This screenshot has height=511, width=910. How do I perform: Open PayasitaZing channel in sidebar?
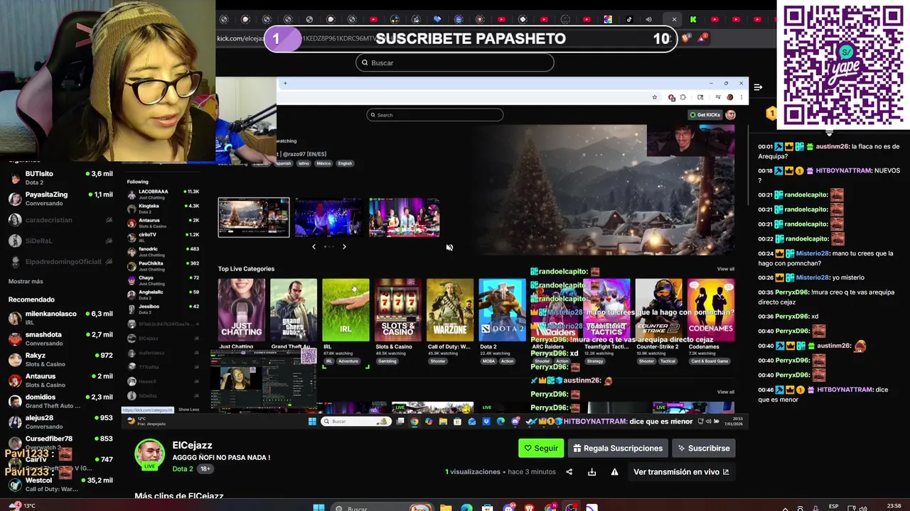[x=60, y=198]
